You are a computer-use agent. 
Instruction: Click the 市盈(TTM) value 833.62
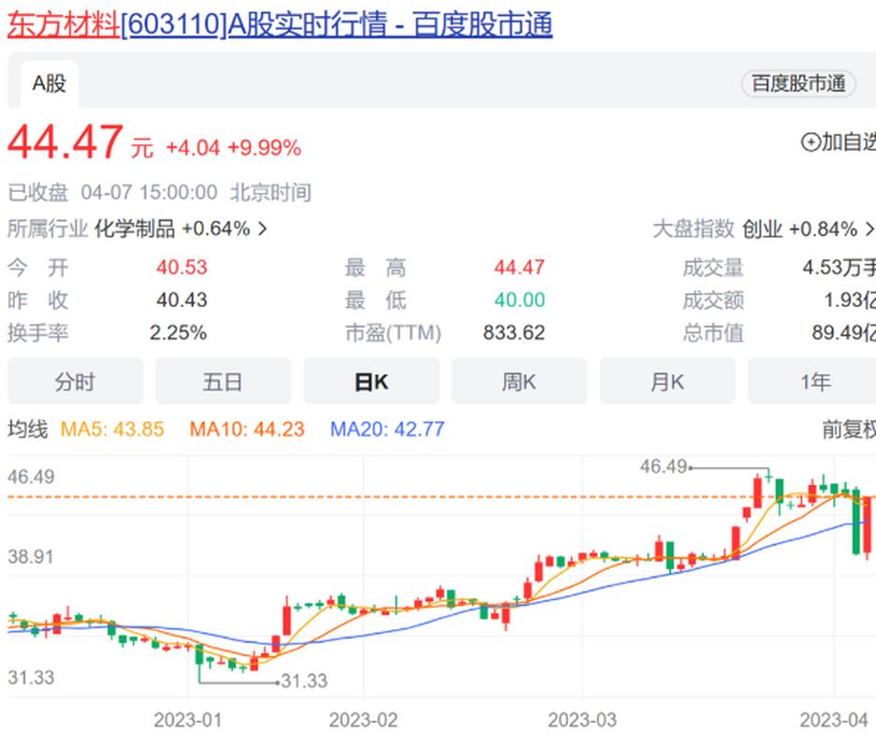(x=514, y=332)
